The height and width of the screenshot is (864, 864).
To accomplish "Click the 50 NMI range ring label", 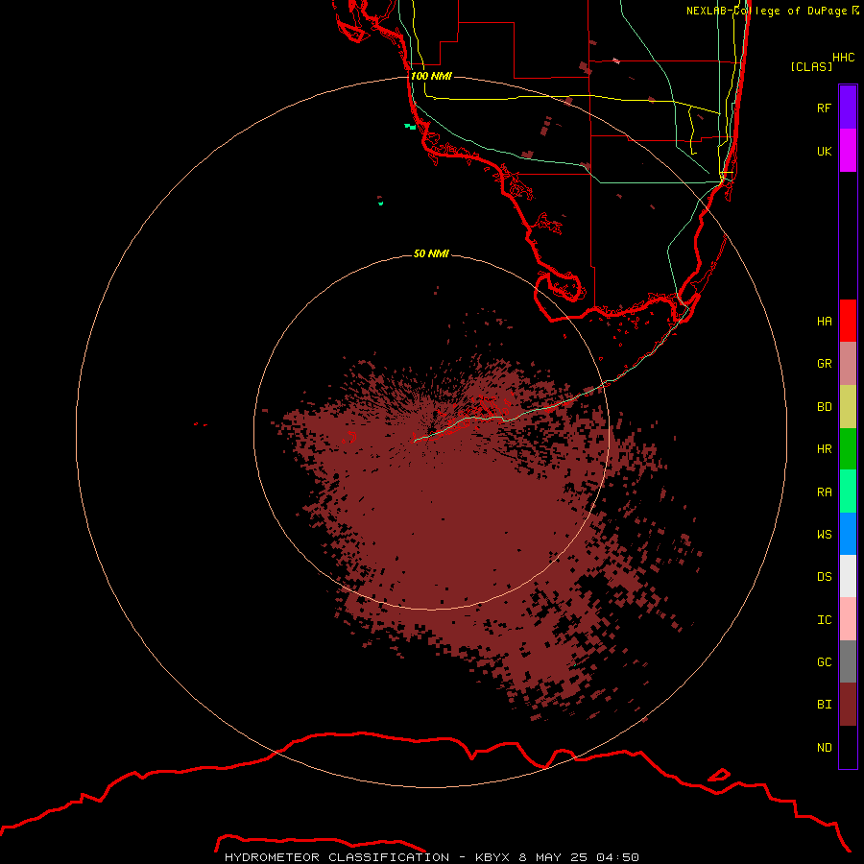I will (431, 253).
